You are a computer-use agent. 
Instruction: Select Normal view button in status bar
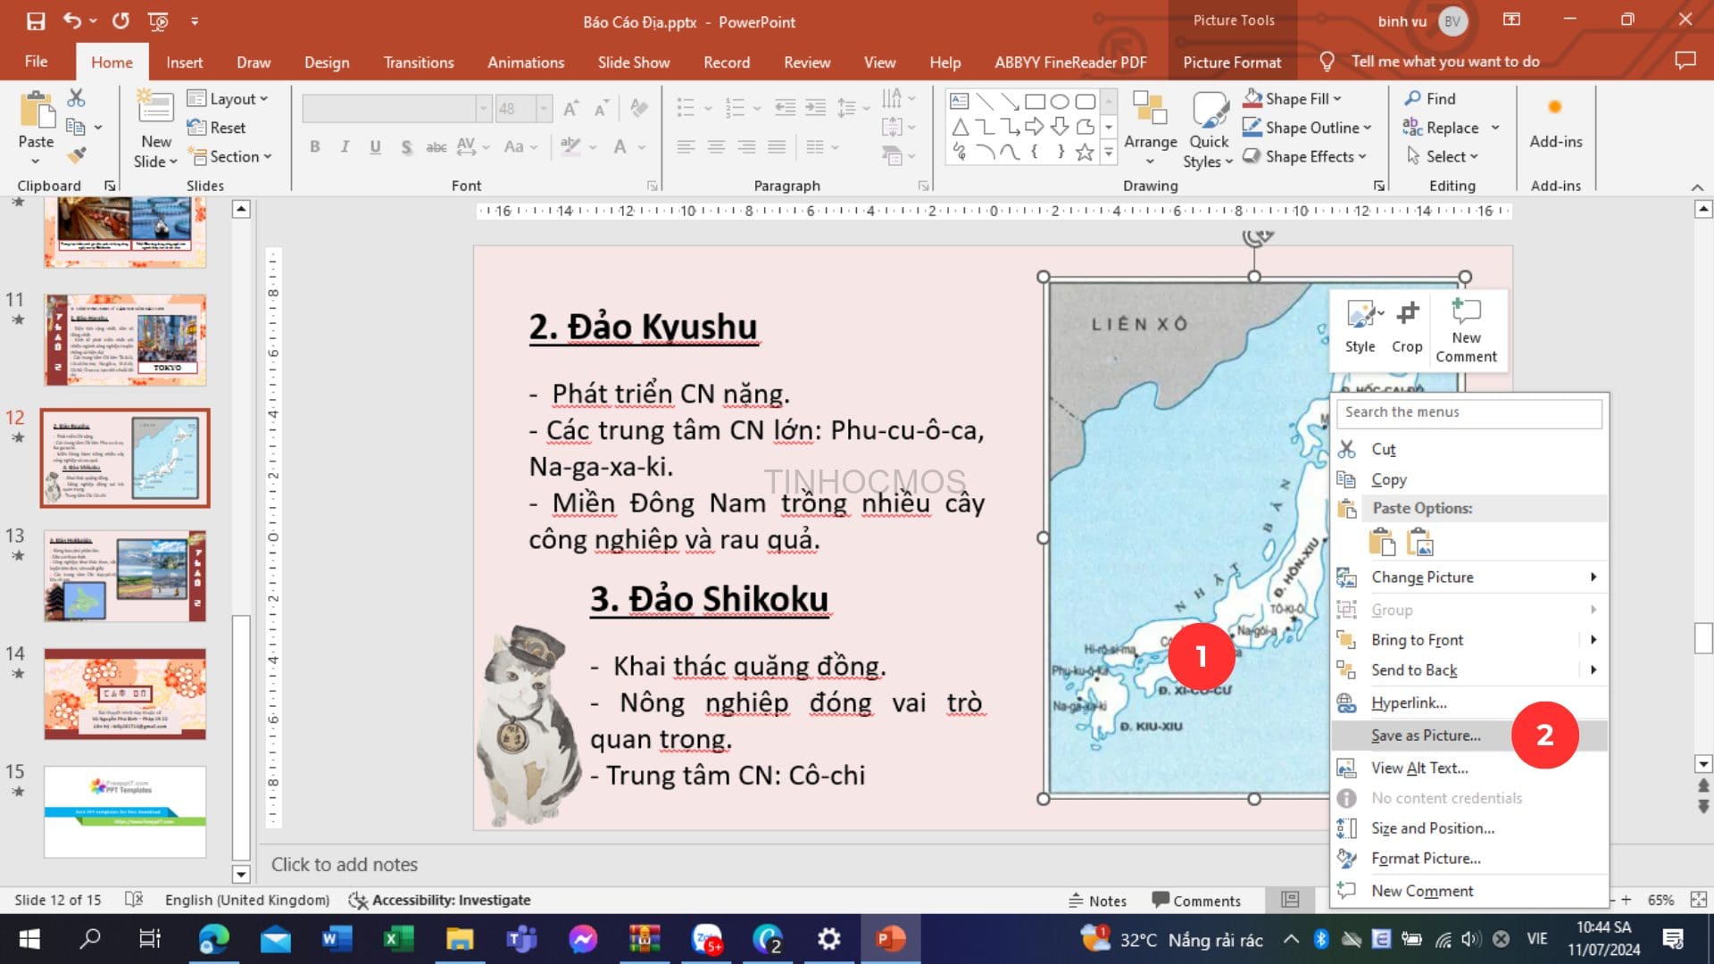(1290, 900)
